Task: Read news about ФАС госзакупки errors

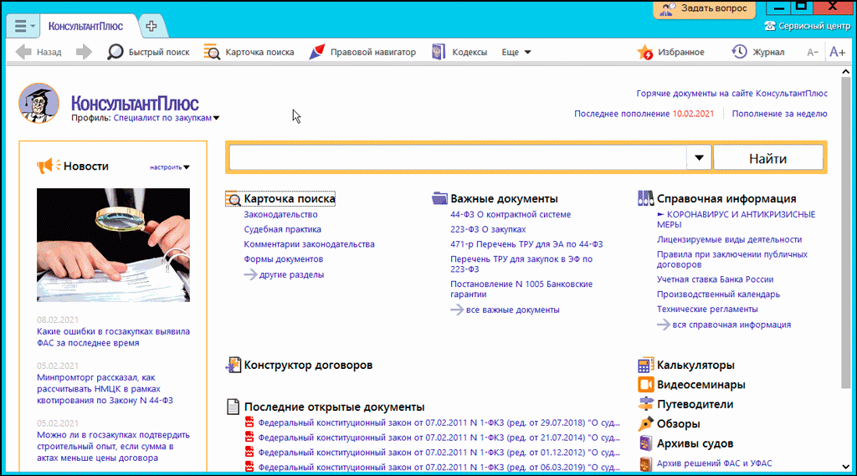Action: point(113,336)
